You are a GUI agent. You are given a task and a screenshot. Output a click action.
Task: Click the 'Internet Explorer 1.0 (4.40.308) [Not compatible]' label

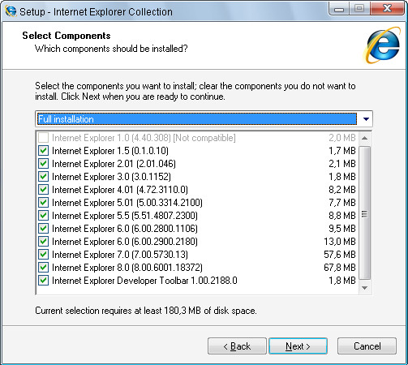pos(144,138)
